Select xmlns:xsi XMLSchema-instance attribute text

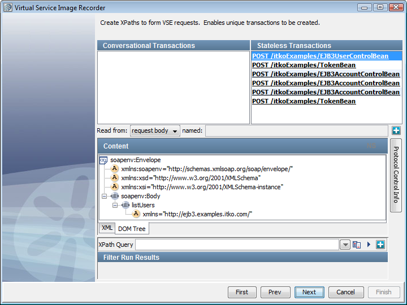click(x=202, y=187)
